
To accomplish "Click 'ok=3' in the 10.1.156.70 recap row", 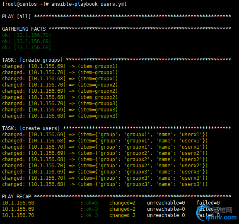I will [x=92, y=215].
